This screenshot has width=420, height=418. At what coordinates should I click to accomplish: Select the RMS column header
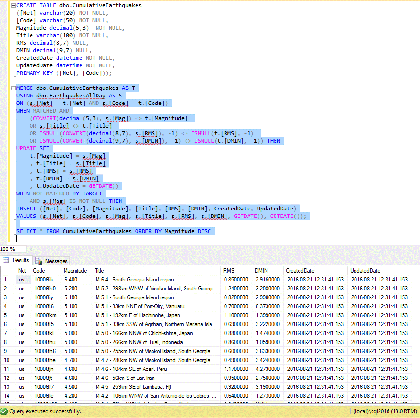coord(236,271)
